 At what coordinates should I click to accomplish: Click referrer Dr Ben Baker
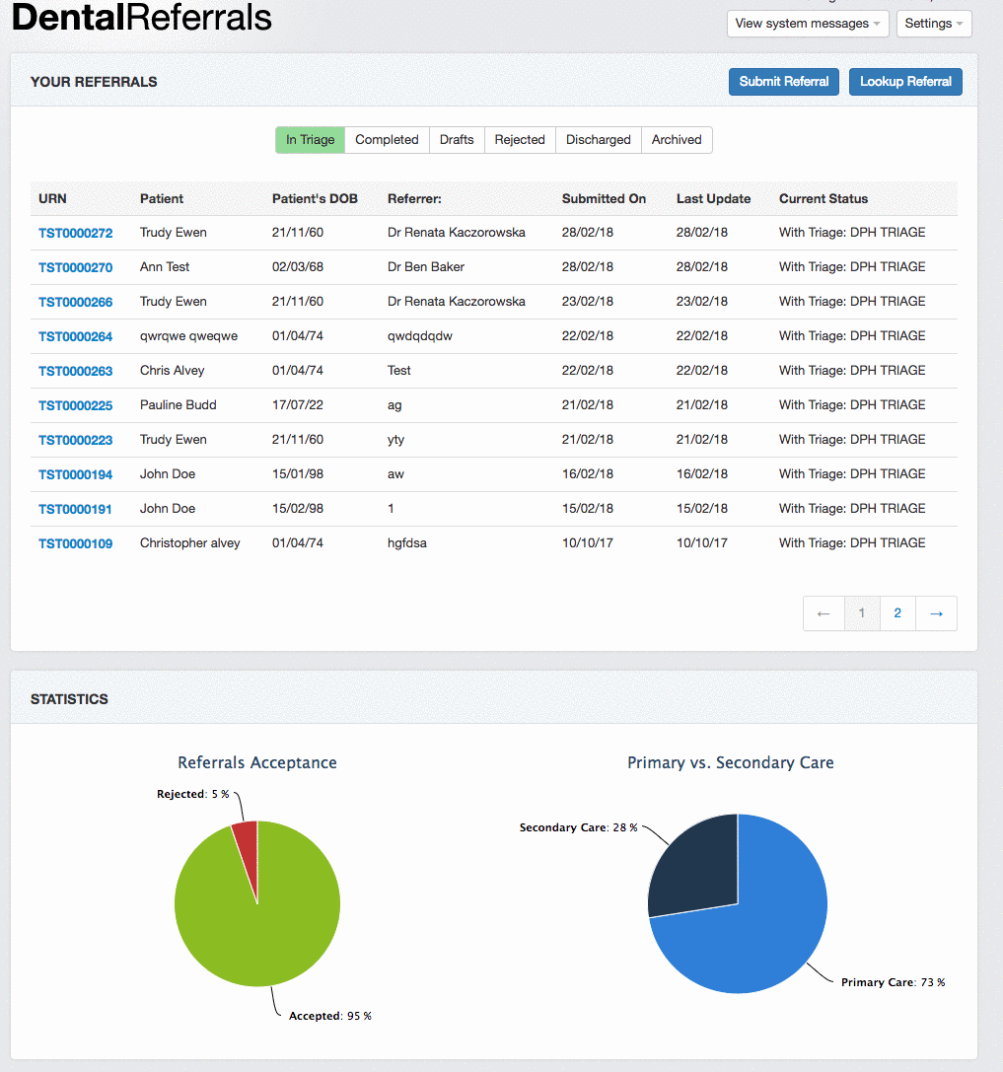pos(426,266)
